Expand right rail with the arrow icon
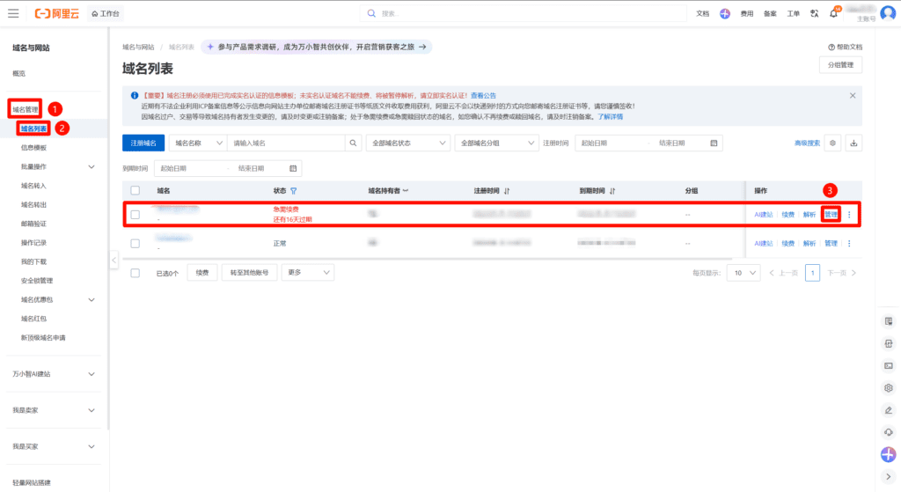The width and height of the screenshot is (901, 492). [x=889, y=476]
